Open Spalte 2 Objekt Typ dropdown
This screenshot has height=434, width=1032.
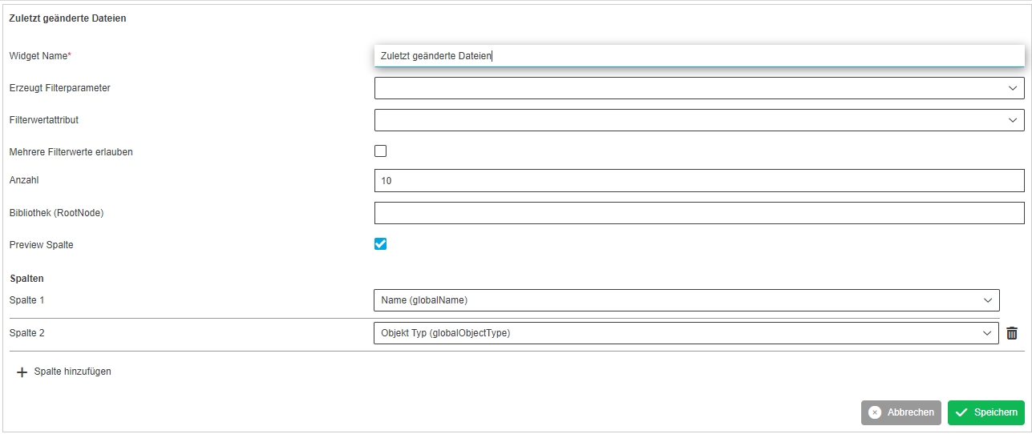[686, 333]
